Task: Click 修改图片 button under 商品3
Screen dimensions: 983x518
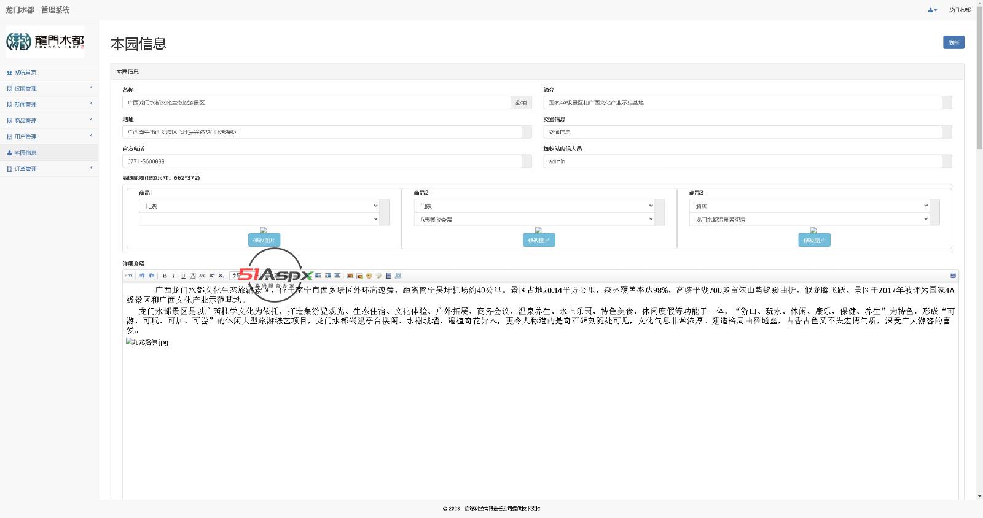Action: [814, 240]
